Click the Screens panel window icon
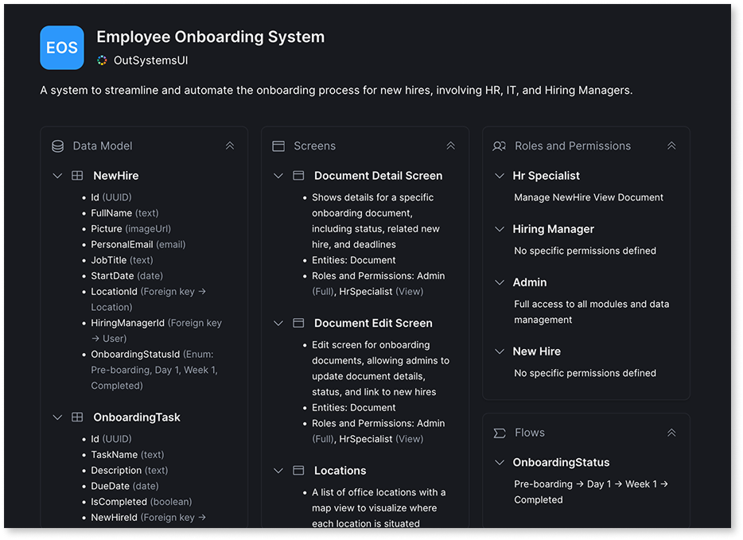This screenshot has width=743, height=540. [x=278, y=146]
